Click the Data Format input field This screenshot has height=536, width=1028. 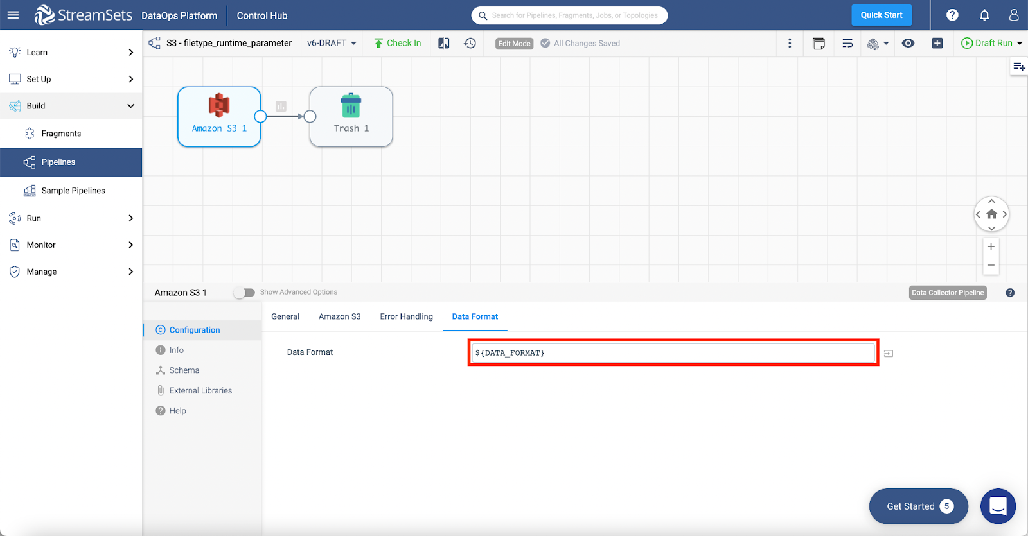pos(673,353)
